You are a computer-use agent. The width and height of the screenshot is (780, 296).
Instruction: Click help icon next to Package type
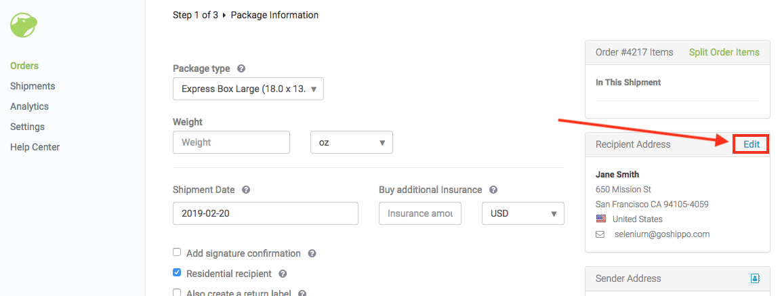[x=241, y=68]
